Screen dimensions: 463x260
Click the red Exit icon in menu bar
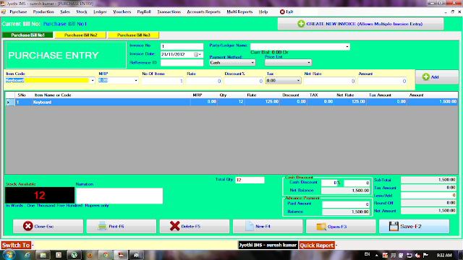282,12
